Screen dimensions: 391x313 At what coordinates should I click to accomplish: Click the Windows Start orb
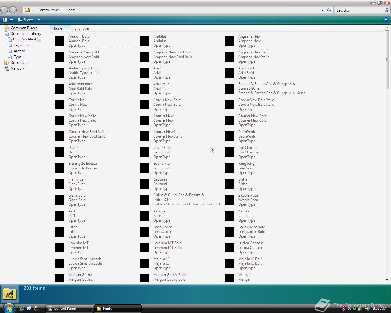[x=9, y=308]
